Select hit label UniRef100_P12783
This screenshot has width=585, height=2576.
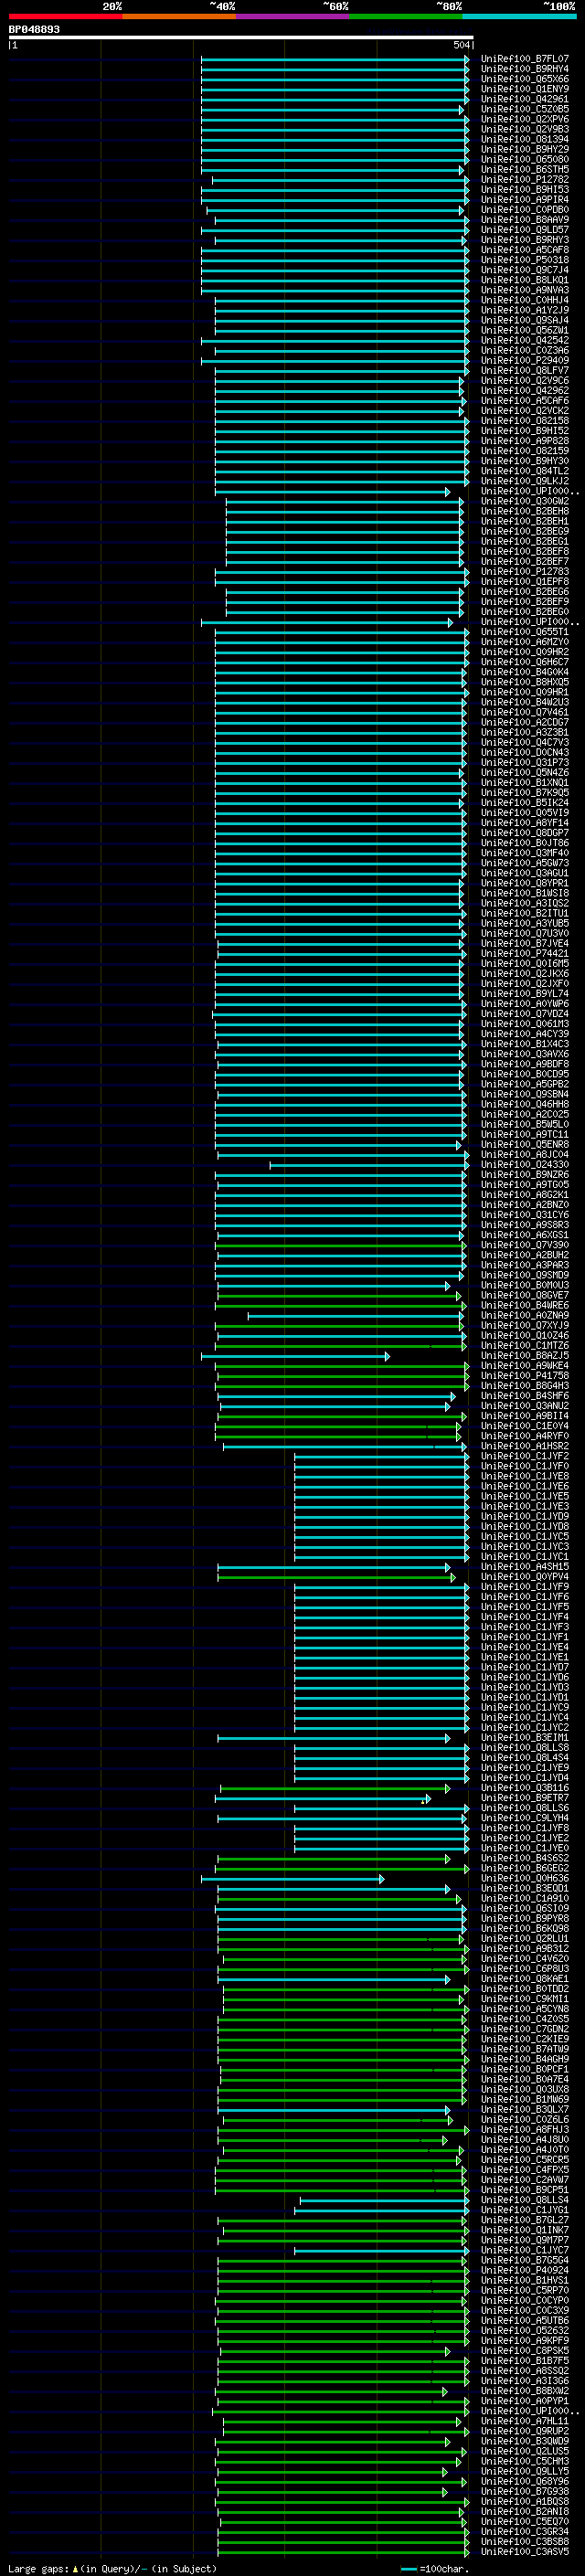coord(524,571)
